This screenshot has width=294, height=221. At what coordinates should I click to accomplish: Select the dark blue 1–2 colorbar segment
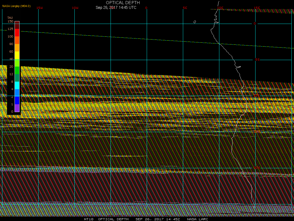[x=17, y=100]
